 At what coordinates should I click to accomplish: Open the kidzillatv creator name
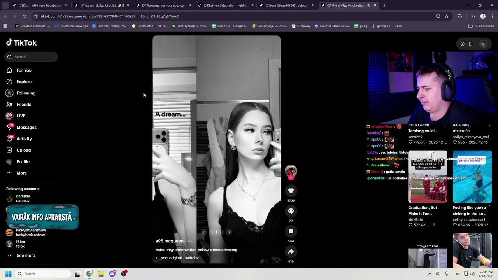click(x=416, y=220)
